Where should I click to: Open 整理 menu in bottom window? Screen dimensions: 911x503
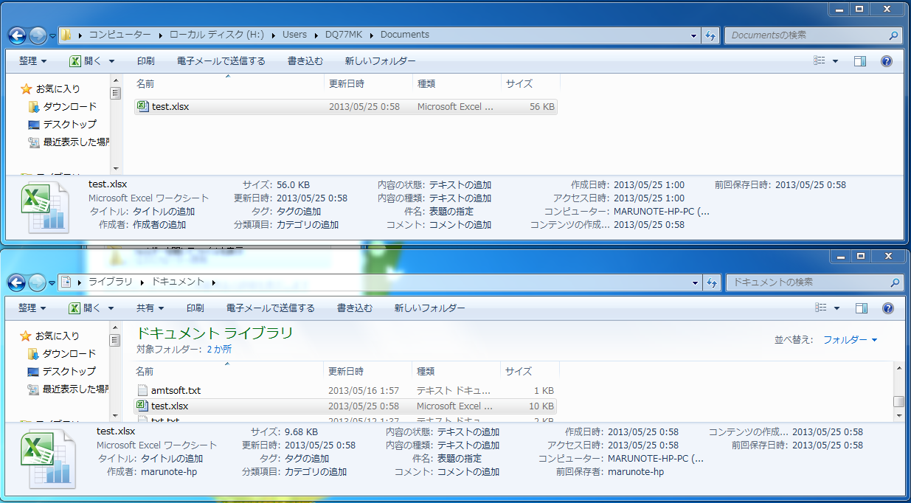(32, 308)
